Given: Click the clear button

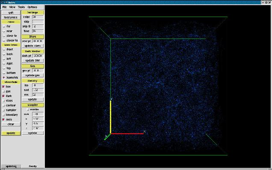Looking at the screenshot, I should [11, 124].
